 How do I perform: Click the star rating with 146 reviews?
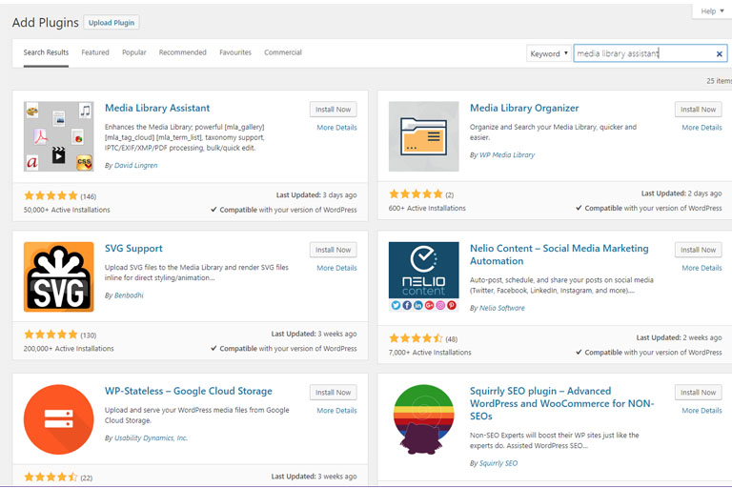pyautogui.click(x=51, y=195)
